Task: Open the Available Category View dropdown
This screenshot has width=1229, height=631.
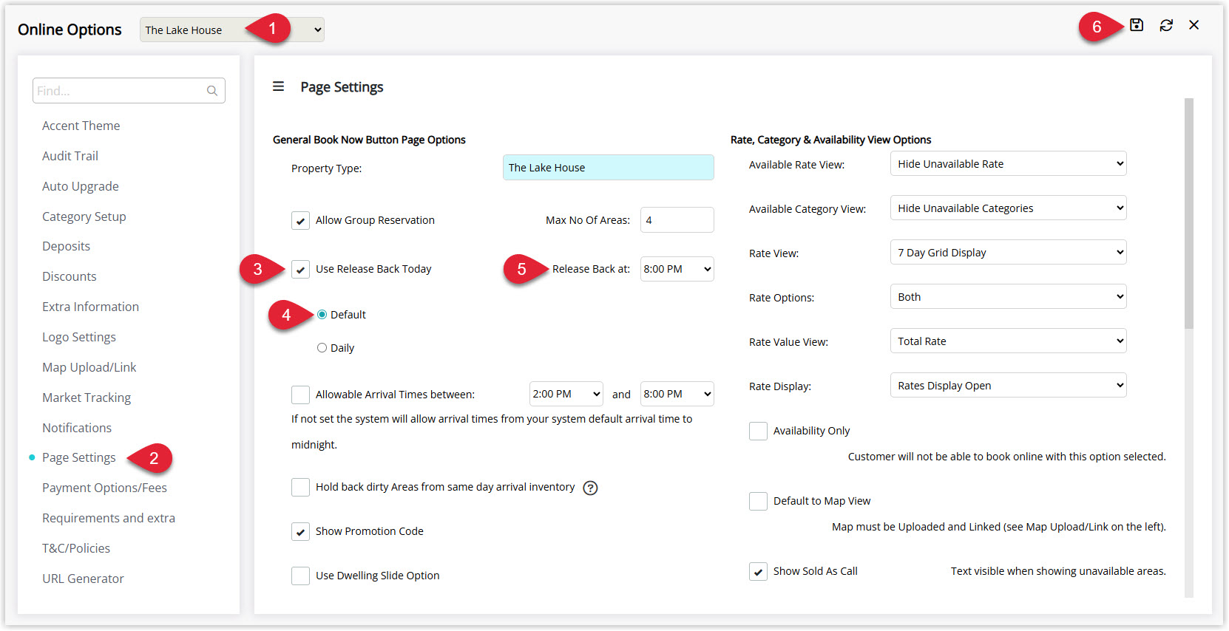Action: [1009, 208]
